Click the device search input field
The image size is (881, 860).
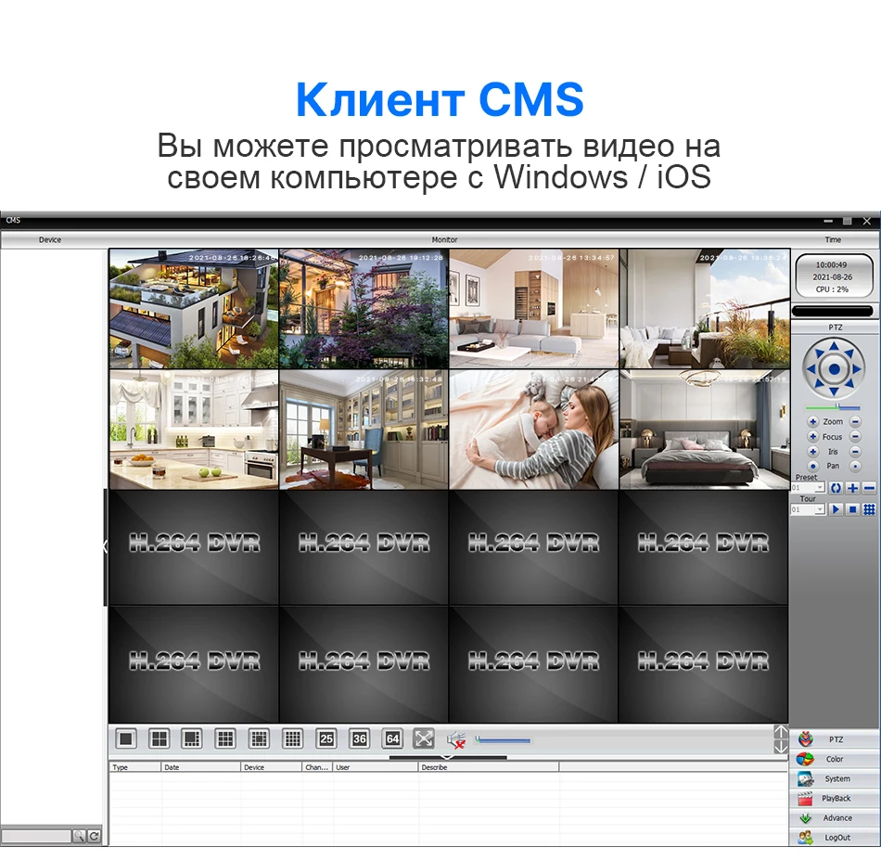[x=36, y=836]
